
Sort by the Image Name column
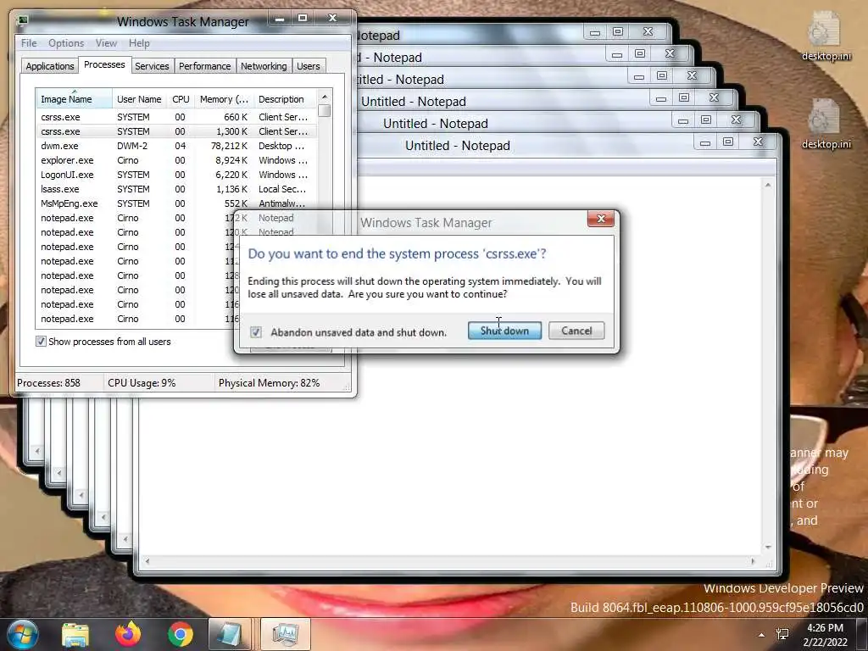[75, 99]
